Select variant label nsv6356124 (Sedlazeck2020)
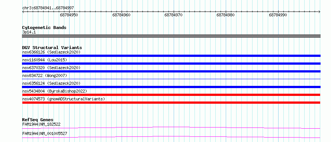 [x=51, y=83]
